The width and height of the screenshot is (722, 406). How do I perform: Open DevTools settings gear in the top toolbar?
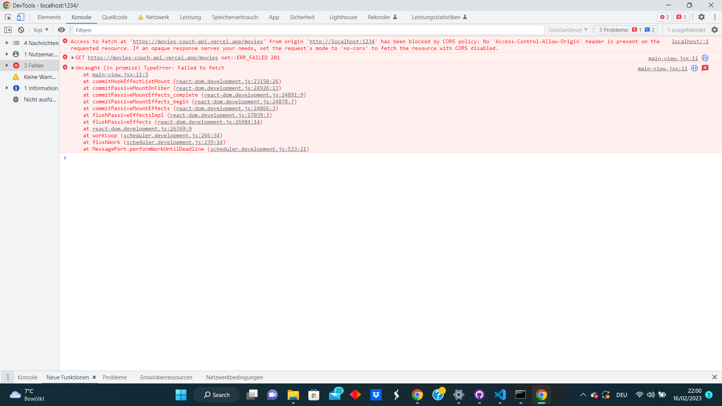(x=702, y=17)
